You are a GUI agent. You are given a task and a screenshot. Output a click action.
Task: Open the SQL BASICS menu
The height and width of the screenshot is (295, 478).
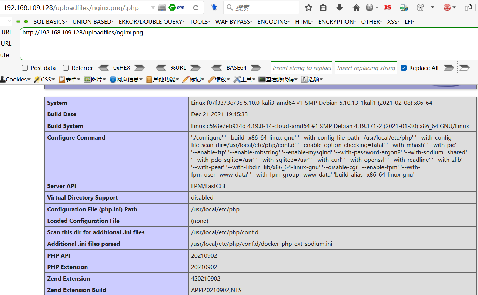click(x=50, y=21)
